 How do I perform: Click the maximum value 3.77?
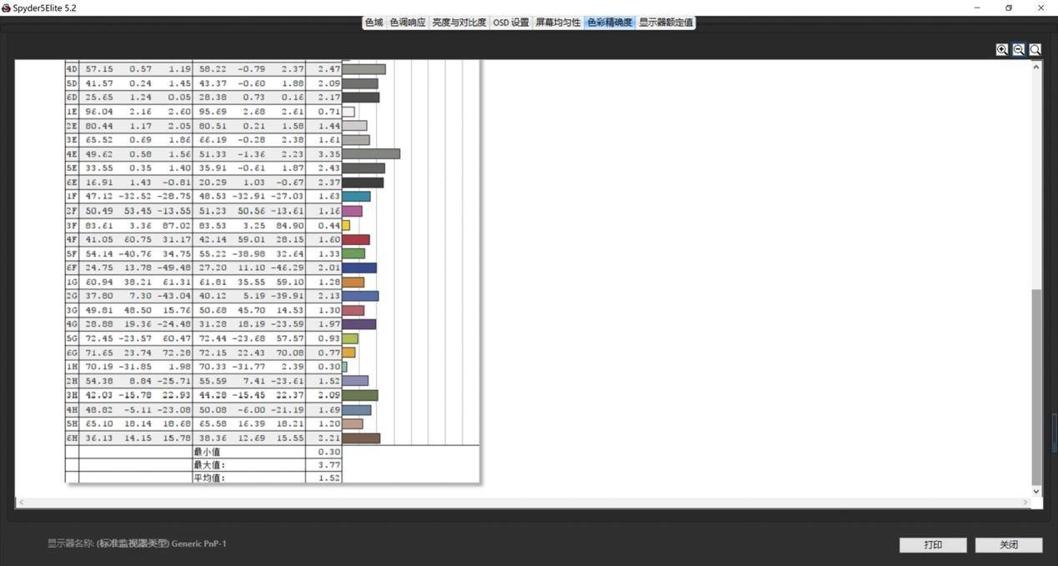coord(329,465)
